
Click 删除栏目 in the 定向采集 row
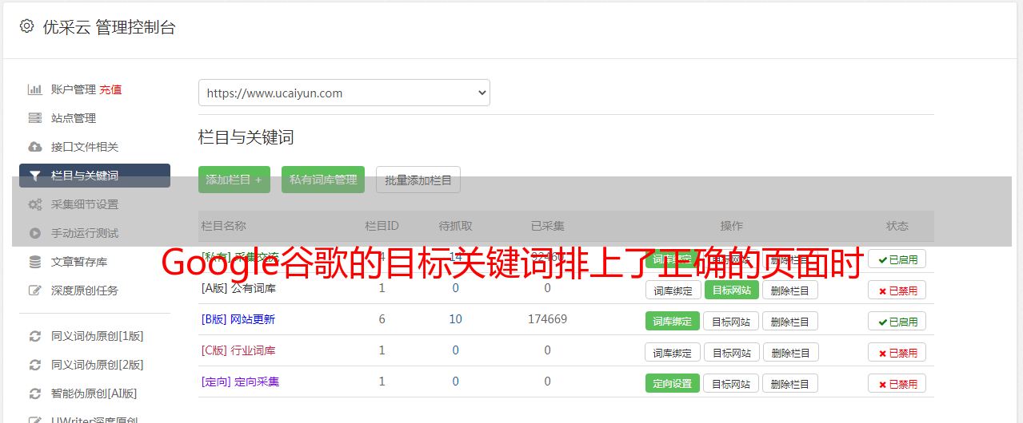click(x=790, y=383)
